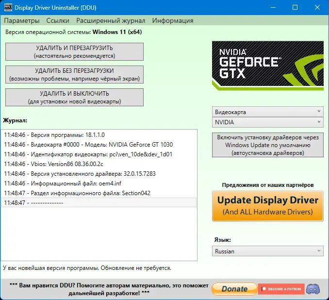Click УДАЛИТЬ И ПЕРЕЗАГРУЗИТЬ button
The image size is (329, 300).
pyautogui.click(x=75, y=52)
